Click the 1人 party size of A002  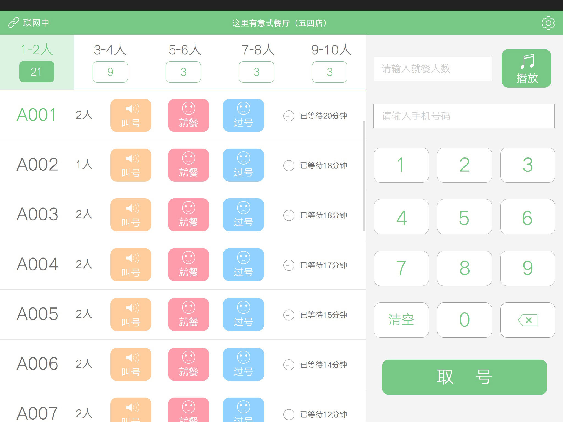[x=84, y=165]
